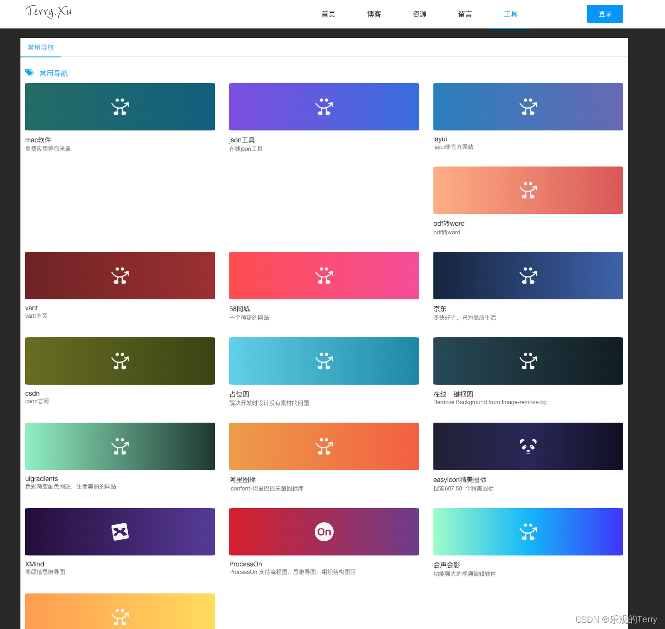Open the 会声会影 title link

447,565
